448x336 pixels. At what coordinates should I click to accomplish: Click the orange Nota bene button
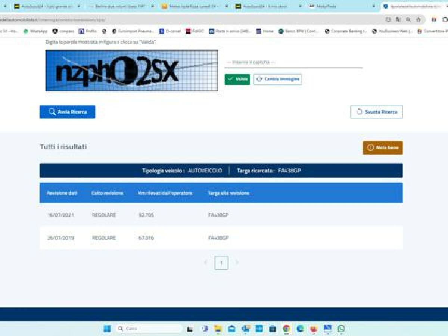coord(383,148)
